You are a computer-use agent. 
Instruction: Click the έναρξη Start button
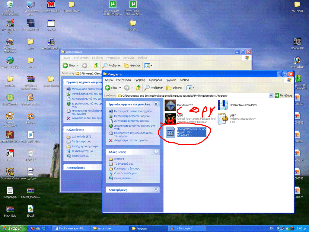(12, 228)
